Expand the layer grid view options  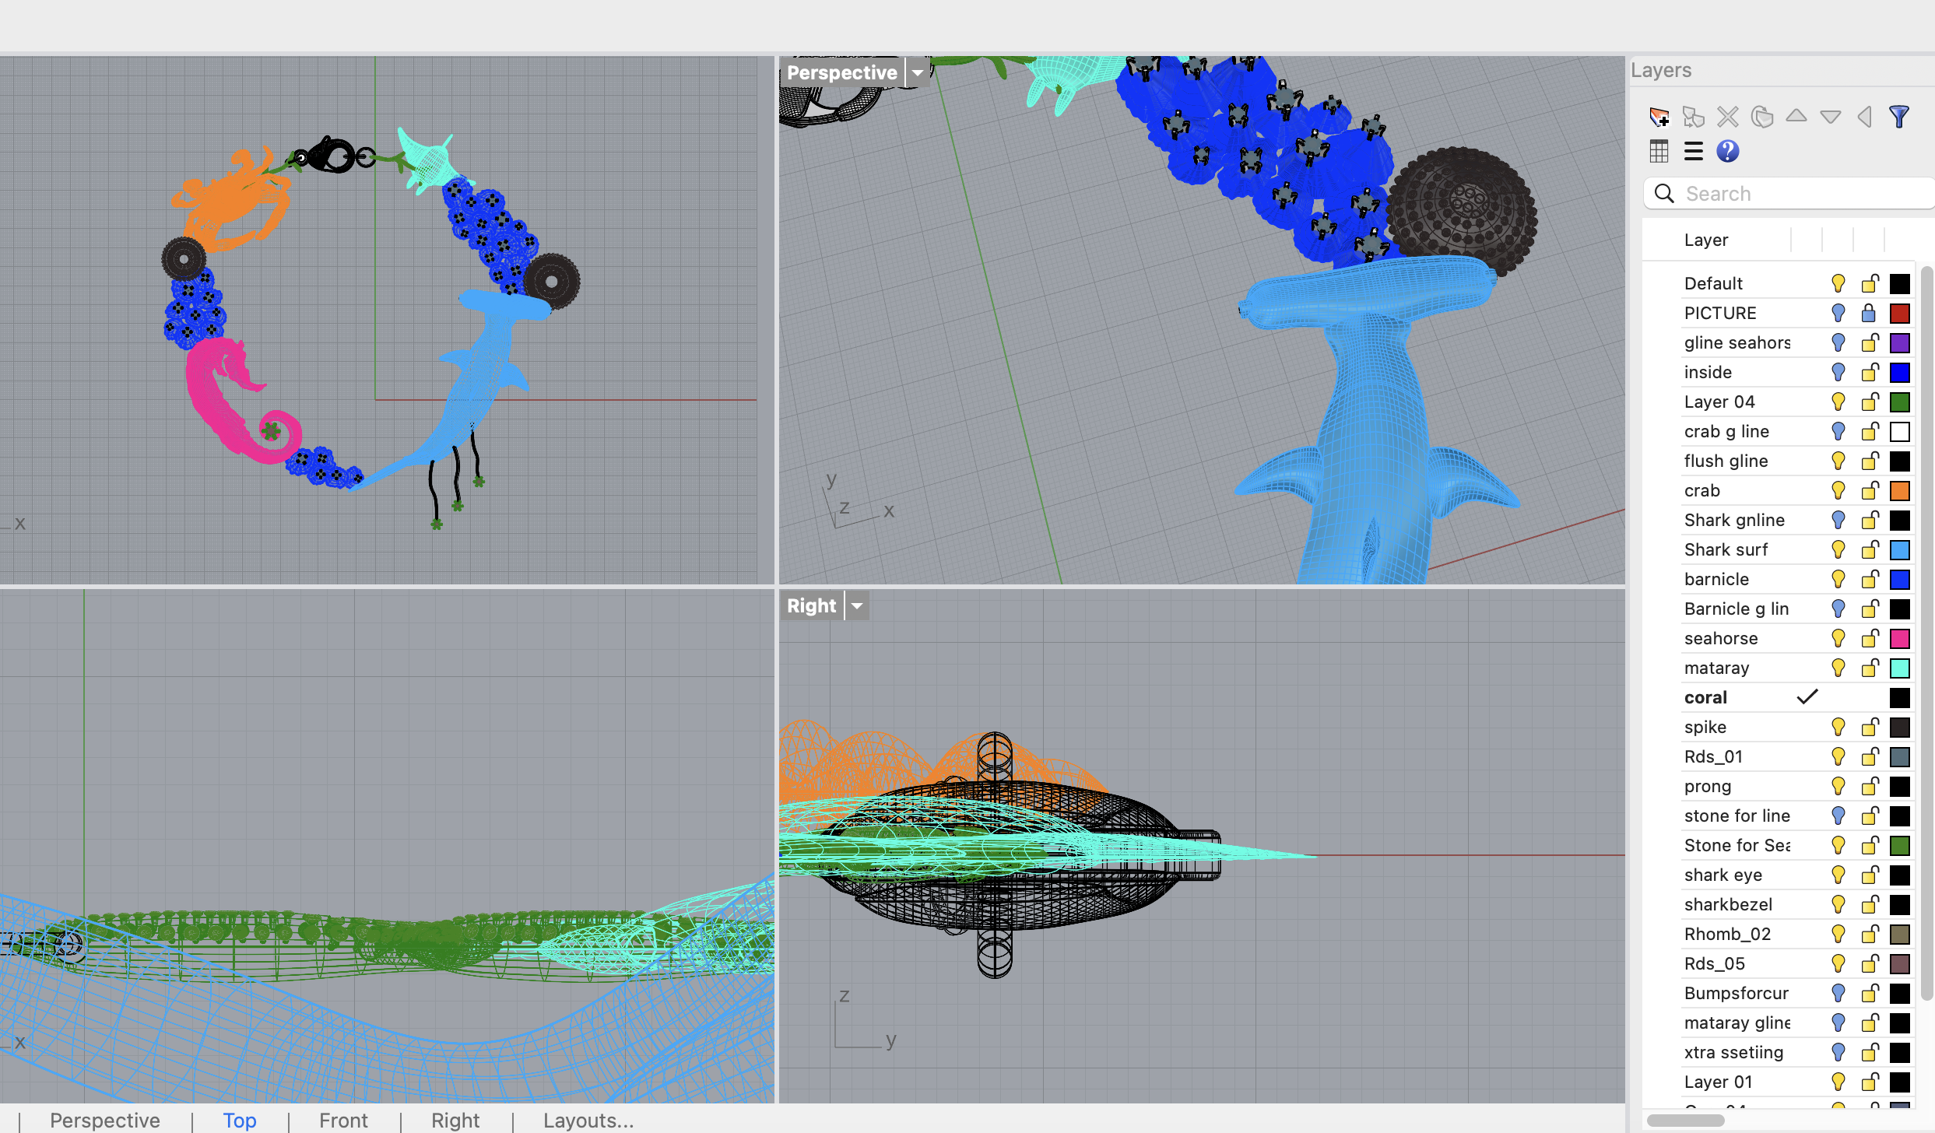[1659, 152]
